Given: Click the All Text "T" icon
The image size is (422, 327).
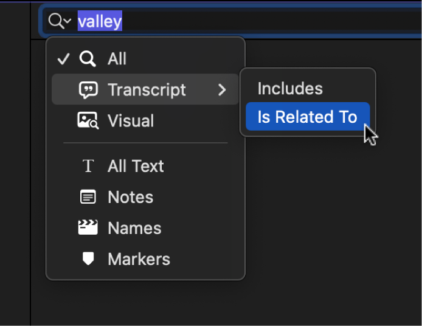Looking at the screenshot, I should (x=88, y=166).
